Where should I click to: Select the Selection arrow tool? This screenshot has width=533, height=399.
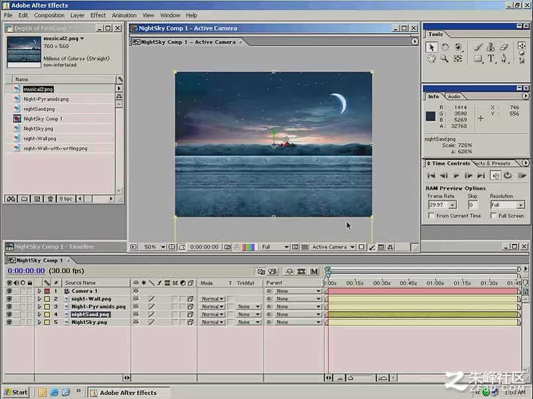pos(432,47)
